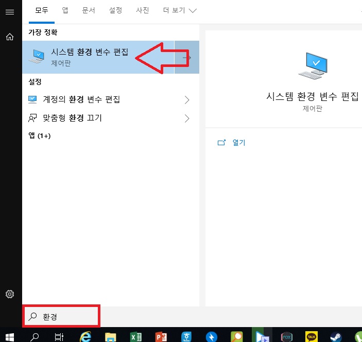
Task: Open search settings gear icon
Action: click(10, 294)
